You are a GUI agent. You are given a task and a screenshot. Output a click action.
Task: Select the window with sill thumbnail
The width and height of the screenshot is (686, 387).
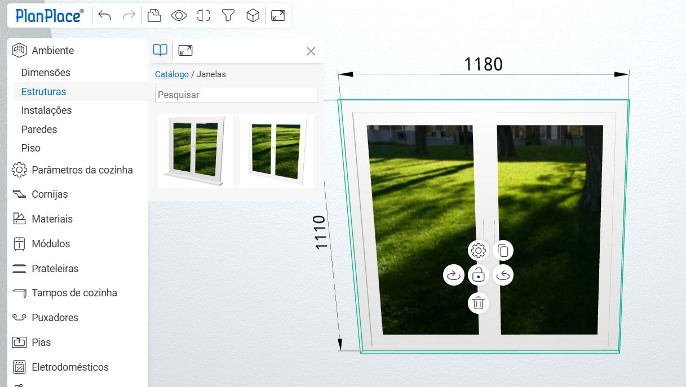(195, 150)
